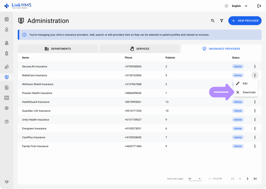Click the New Provider button
The width and height of the screenshot is (266, 189).
point(245,21)
